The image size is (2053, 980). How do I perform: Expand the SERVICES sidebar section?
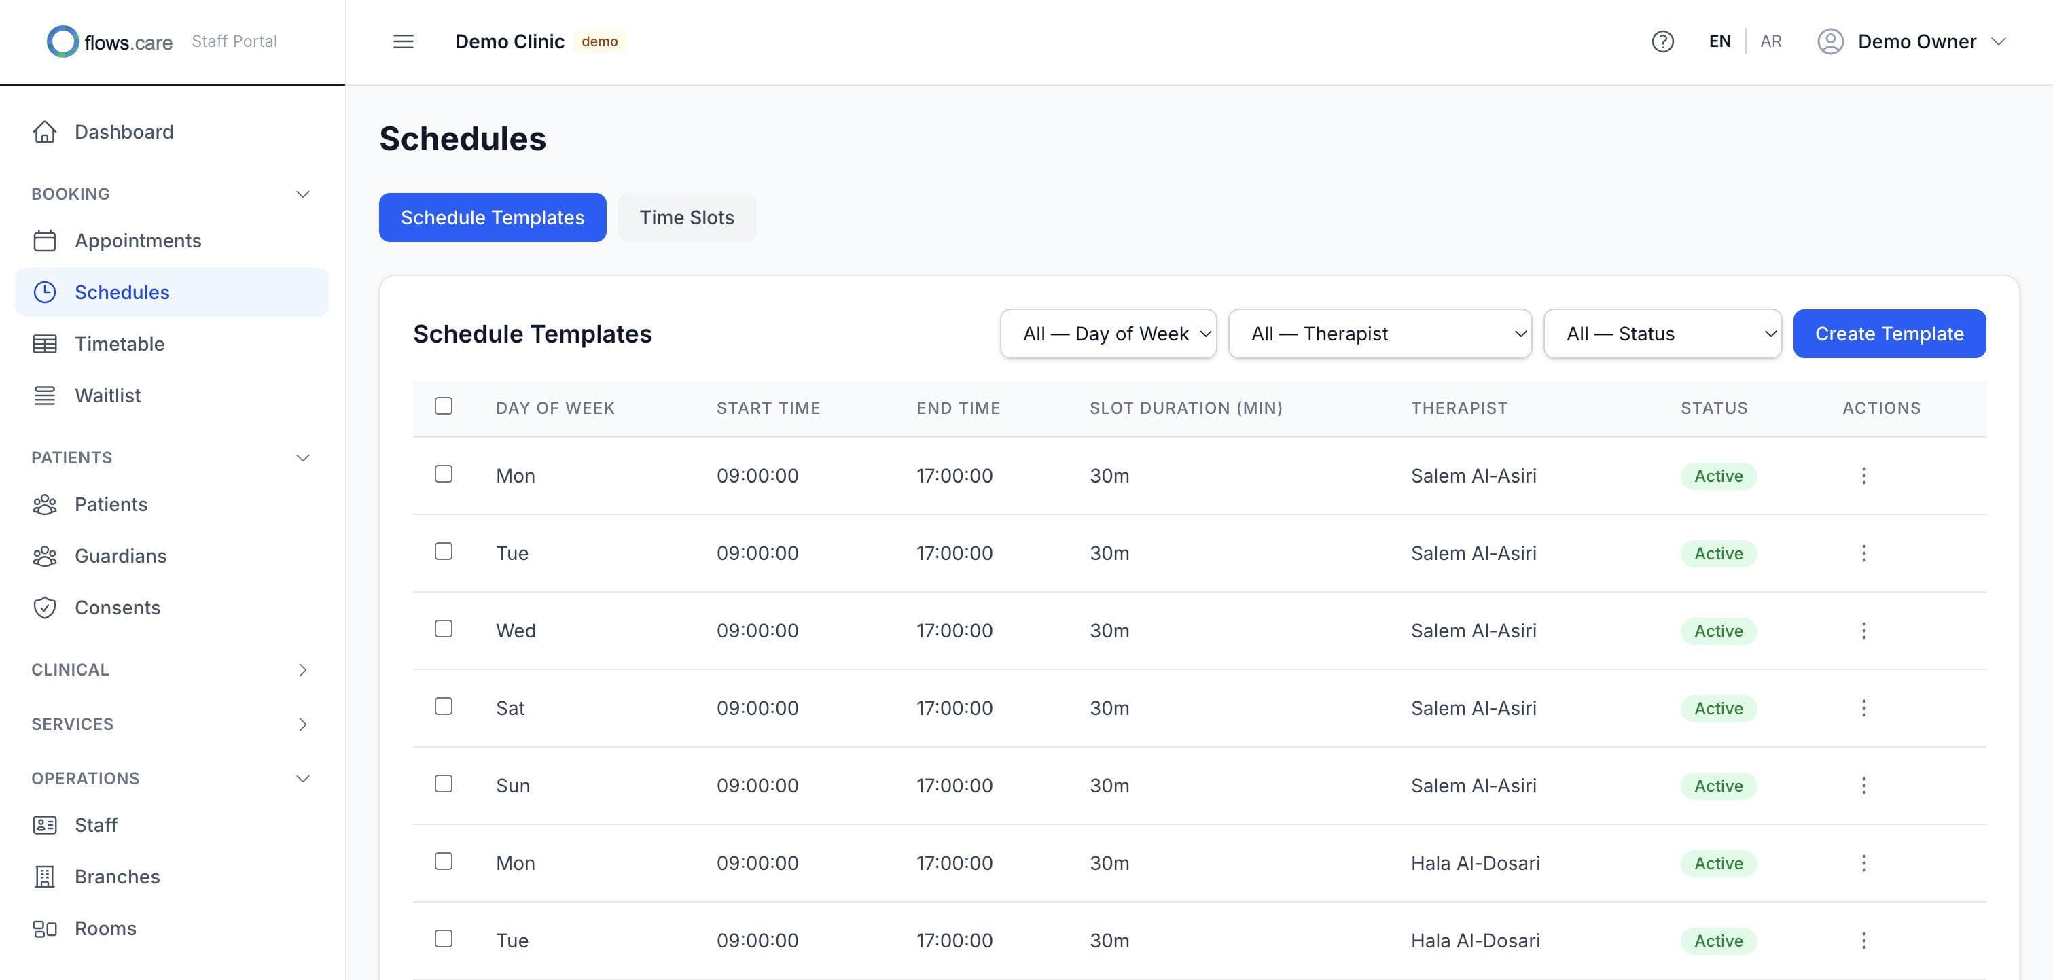tap(303, 724)
